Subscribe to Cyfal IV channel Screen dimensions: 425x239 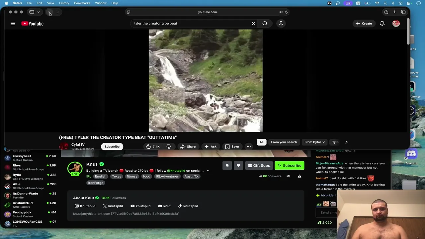pos(112,146)
